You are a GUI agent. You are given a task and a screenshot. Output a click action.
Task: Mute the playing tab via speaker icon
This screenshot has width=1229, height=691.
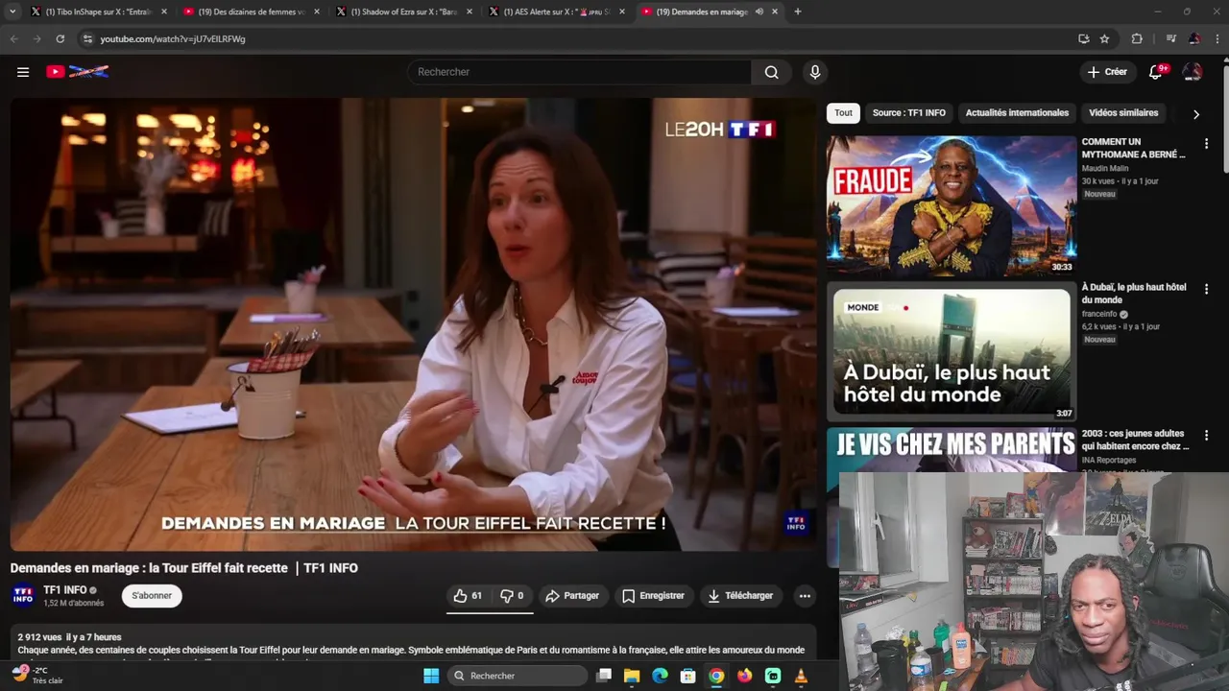[759, 12]
